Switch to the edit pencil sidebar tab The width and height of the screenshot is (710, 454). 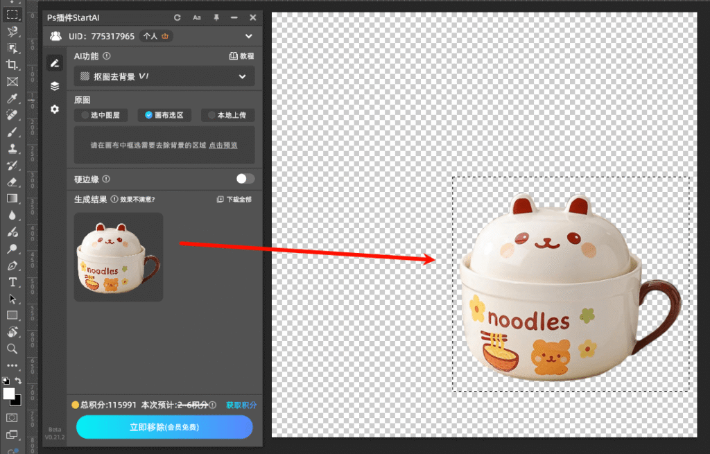coord(55,63)
